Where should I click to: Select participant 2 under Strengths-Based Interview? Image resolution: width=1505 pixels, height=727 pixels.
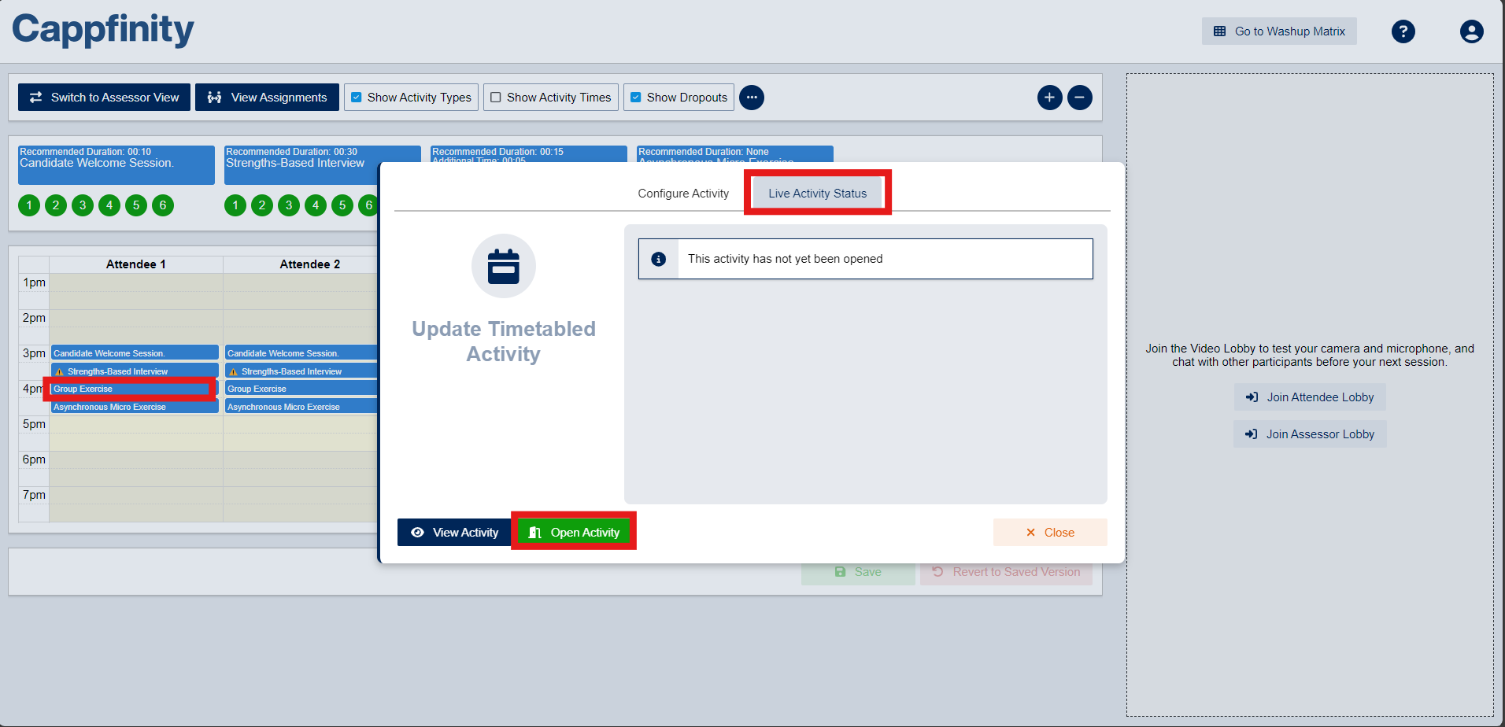click(x=262, y=205)
